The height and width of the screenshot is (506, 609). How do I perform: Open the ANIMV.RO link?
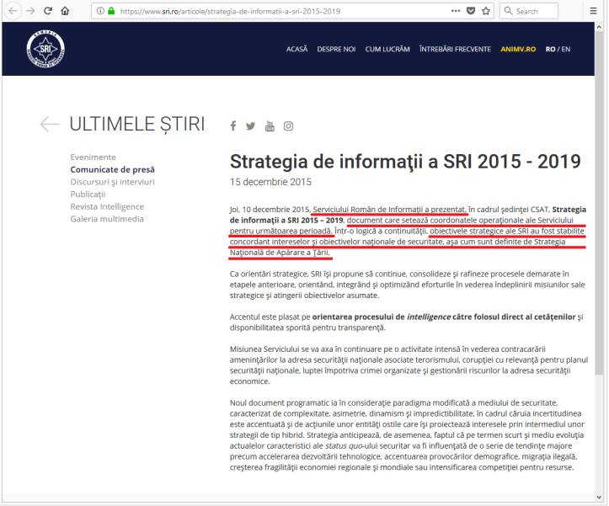coord(518,50)
